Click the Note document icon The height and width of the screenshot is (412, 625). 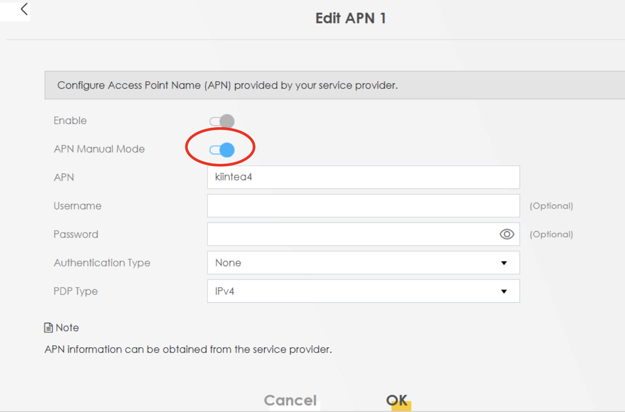coord(48,328)
